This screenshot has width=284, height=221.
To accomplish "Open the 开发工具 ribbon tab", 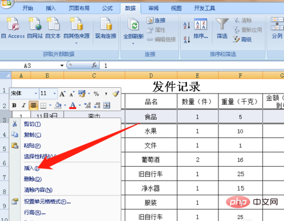I will click(204, 8).
